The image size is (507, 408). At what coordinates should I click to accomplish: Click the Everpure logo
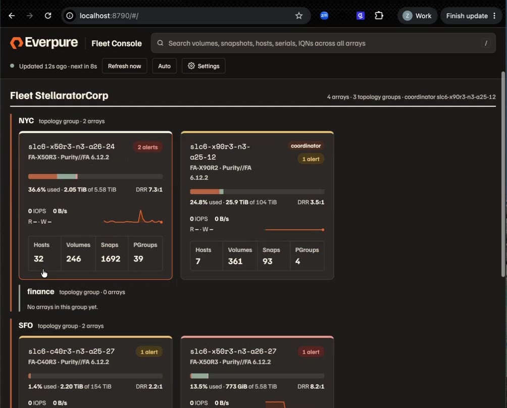coord(44,43)
